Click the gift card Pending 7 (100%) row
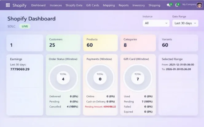 pos(138,102)
